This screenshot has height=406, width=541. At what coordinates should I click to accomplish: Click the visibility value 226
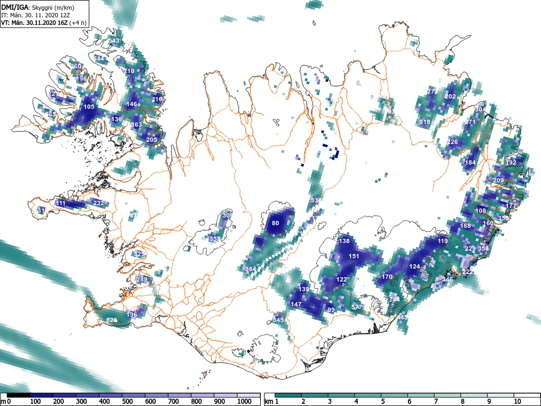[x=452, y=142]
